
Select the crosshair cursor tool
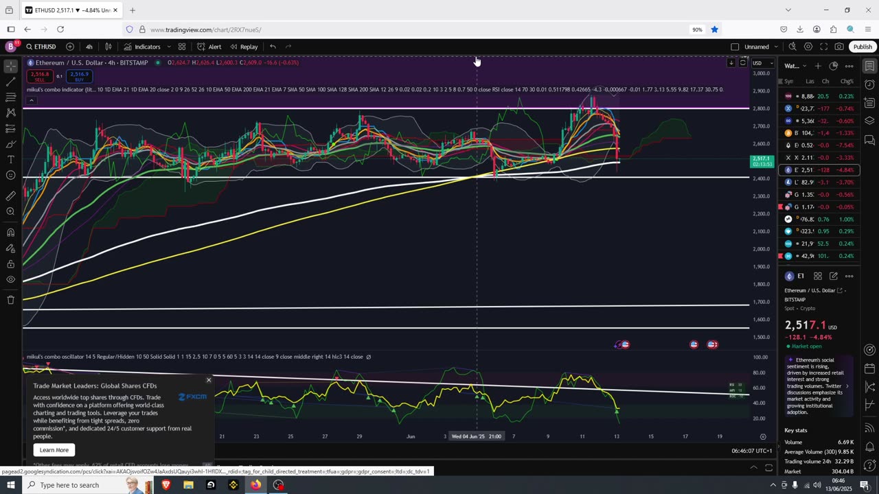pos(10,67)
